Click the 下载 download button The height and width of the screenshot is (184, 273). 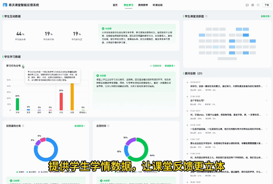(x=267, y=5)
